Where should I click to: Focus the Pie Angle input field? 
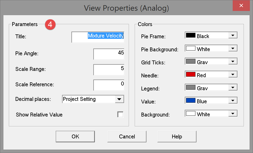pos(109,54)
